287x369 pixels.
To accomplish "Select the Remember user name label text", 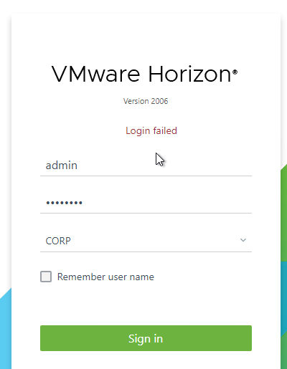I will point(105,277).
